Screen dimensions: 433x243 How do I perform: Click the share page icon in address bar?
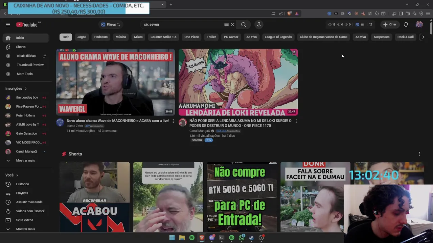tap(281, 13)
